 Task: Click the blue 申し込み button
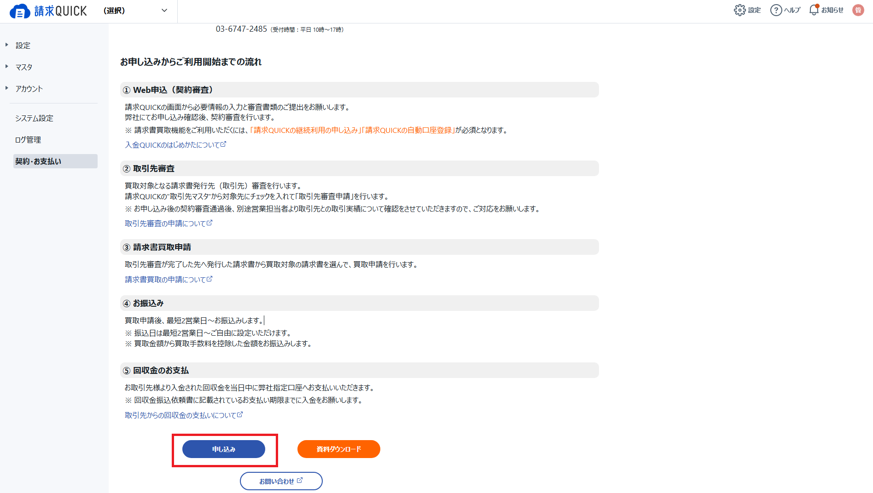(224, 449)
